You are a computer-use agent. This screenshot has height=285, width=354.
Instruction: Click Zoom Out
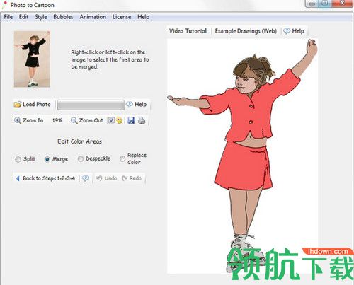(87, 120)
